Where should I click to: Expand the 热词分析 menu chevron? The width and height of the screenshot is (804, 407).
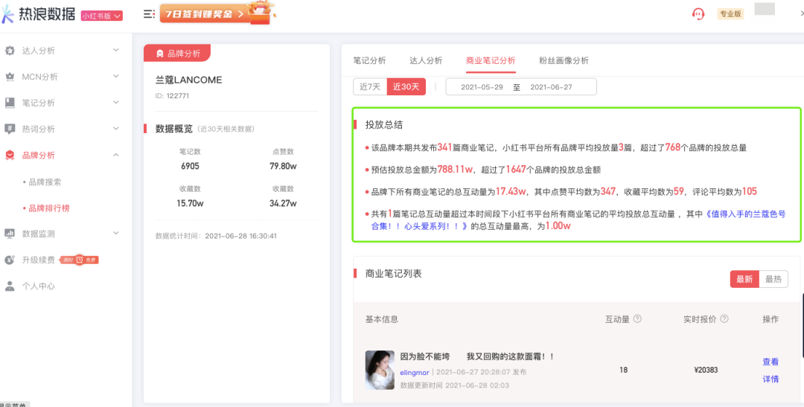(116, 129)
